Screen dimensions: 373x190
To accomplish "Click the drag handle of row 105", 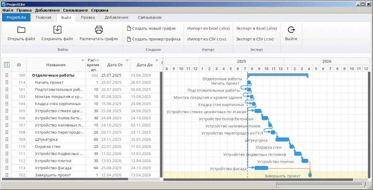I will (7, 111).
